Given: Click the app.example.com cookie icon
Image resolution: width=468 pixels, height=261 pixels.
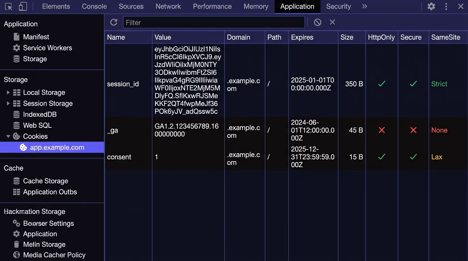Looking at the screenshot, I should coord(23,147).
